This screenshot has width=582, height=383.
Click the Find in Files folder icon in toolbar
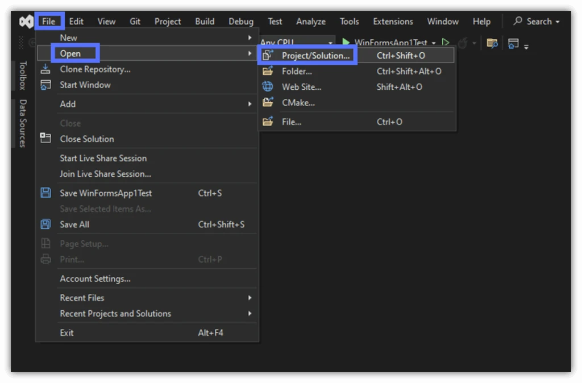(x=492, y=43)
